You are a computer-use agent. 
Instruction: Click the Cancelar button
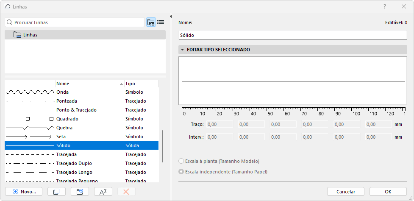[346, 192]
